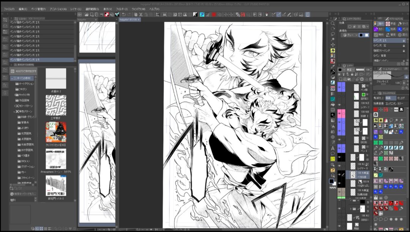
Task: Click the Open file folder icon
Action: pyautogui.click(x=86, y=15)
